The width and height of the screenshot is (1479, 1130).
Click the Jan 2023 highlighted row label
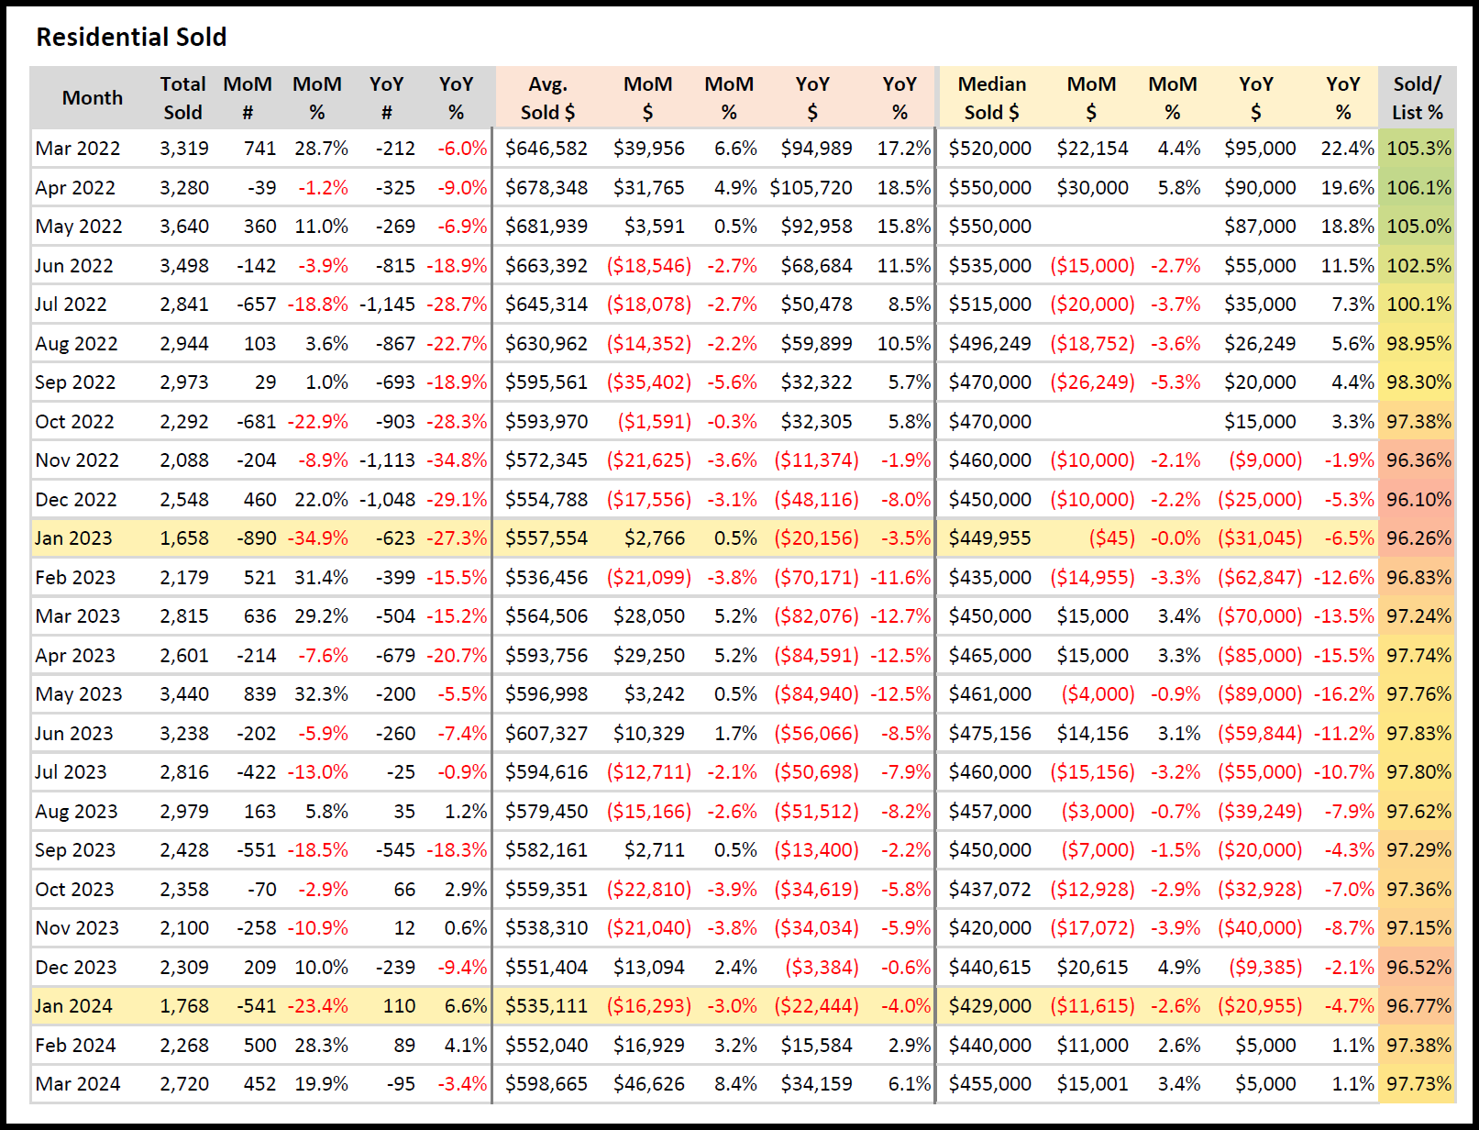point(73,538)
